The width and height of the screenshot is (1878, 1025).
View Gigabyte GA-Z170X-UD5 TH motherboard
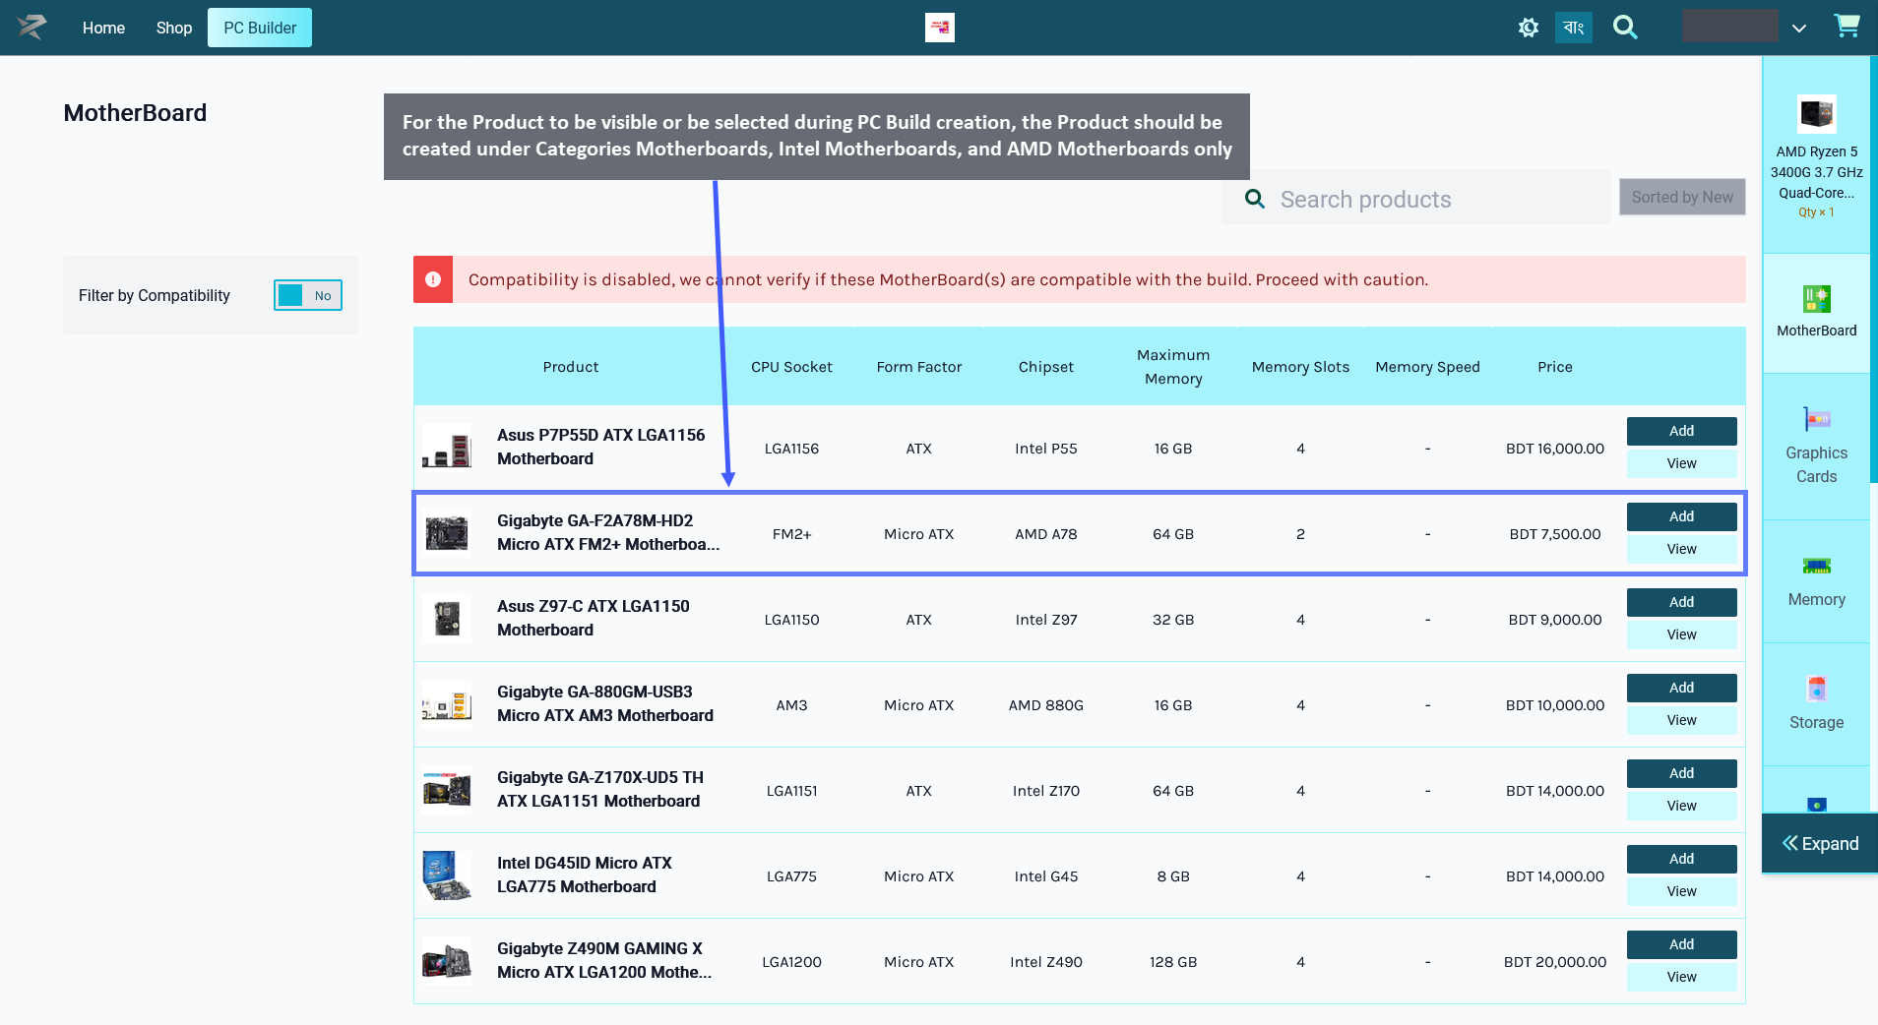pyautogui.click(x=1681, y=806)
